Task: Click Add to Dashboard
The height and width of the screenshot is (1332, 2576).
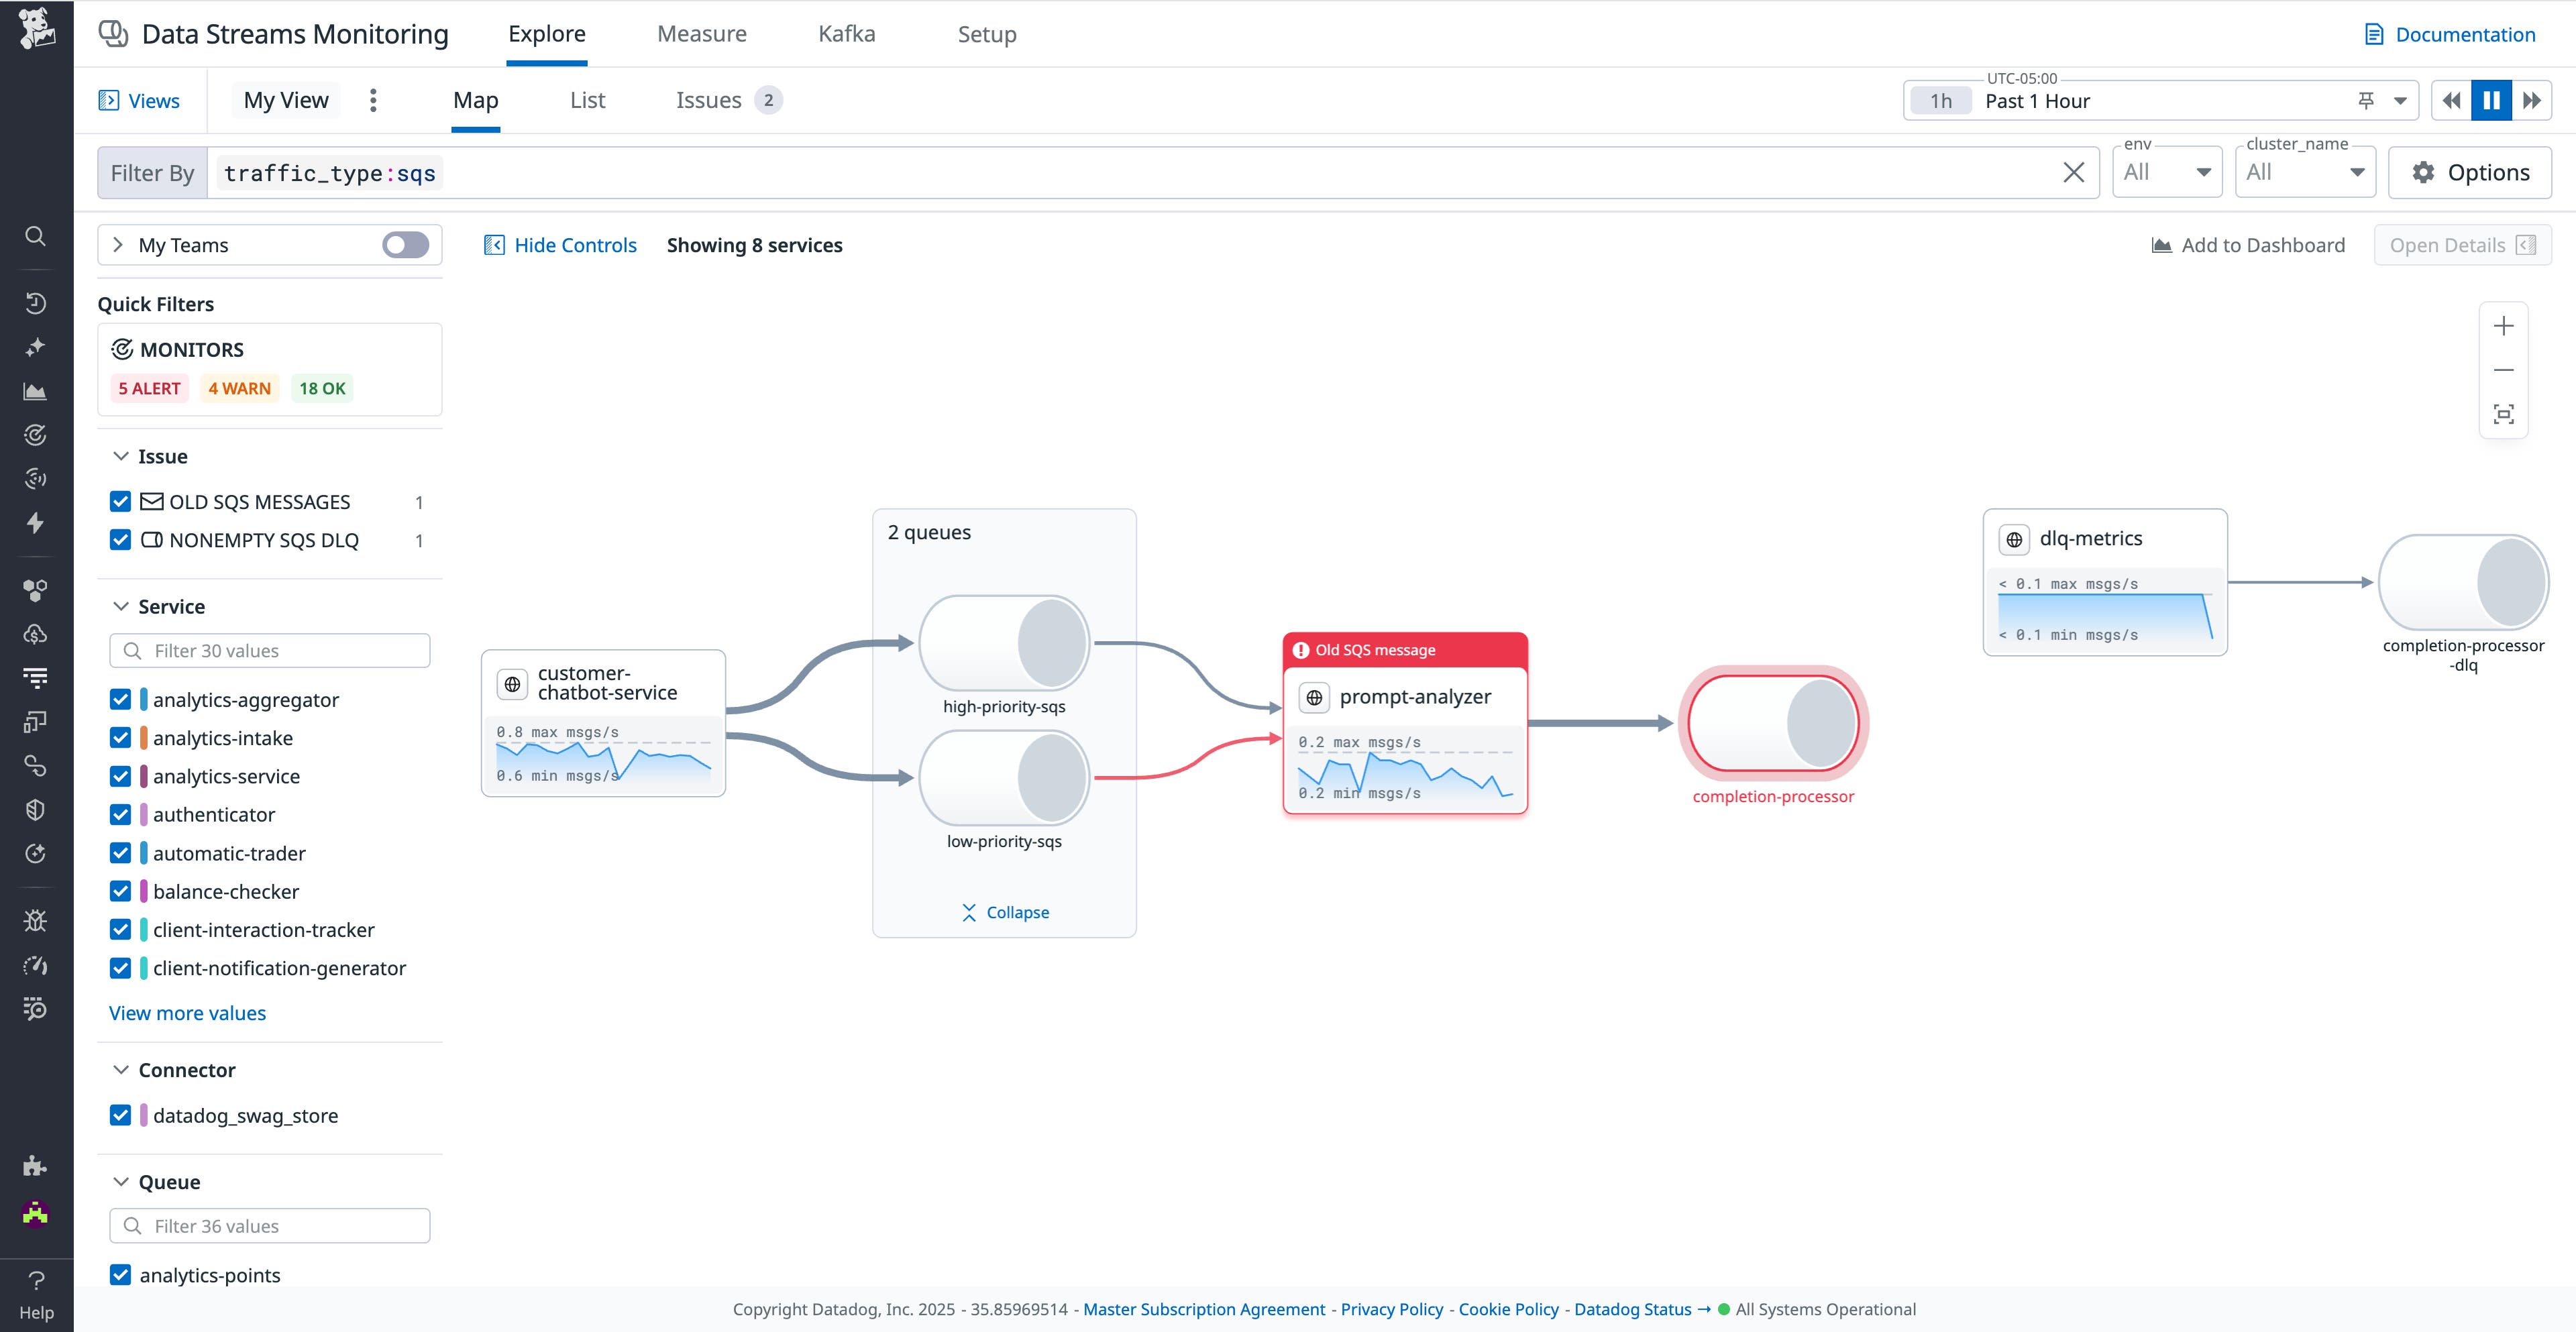Action: pos(2248,244)
